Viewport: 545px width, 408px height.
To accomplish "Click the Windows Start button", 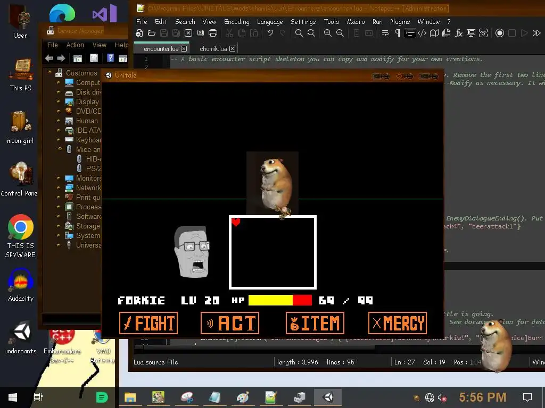I will point(13,397).
